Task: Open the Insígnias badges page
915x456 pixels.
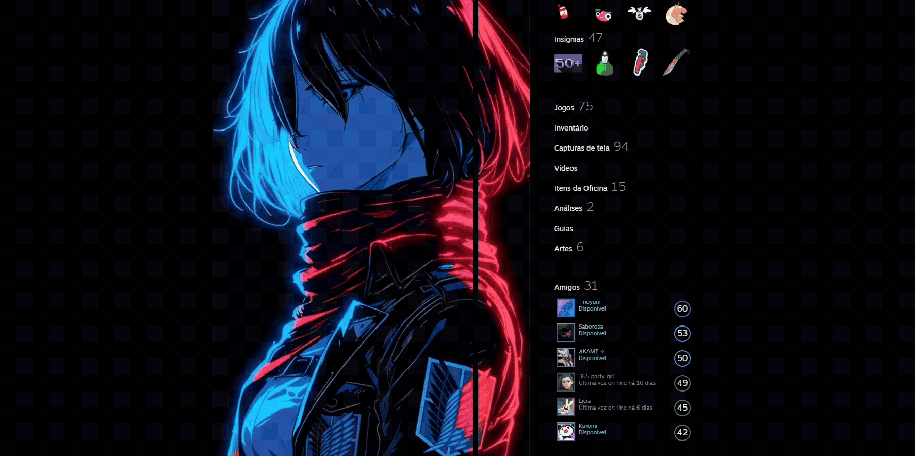Action: [569, 39]
